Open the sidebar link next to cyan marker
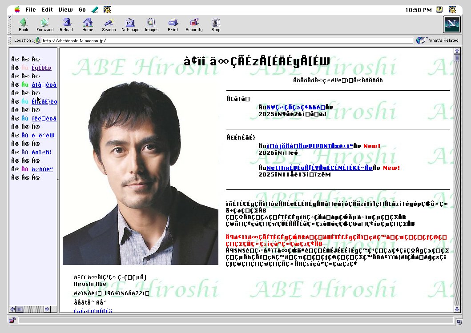The image size is (471, 333). 44,101
